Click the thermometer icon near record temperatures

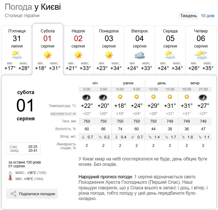pos(10,176)
